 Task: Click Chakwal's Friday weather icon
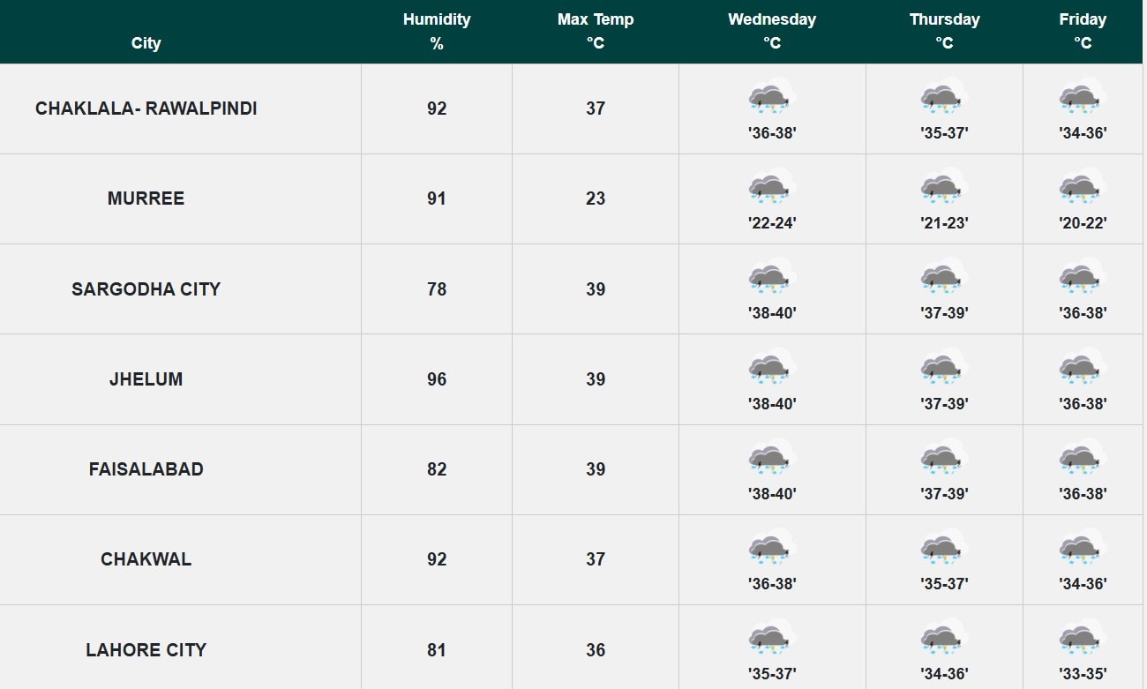pos(1083,549)
